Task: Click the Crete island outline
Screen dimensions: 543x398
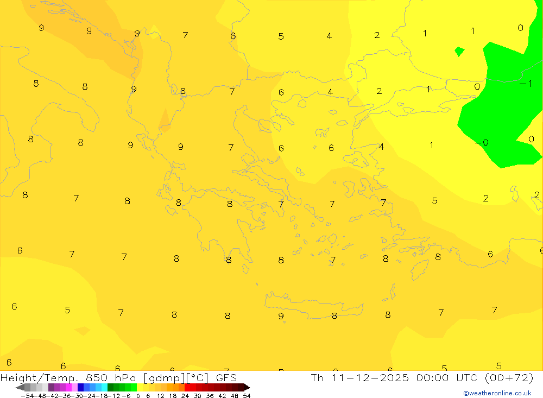Action: (313, 305)
